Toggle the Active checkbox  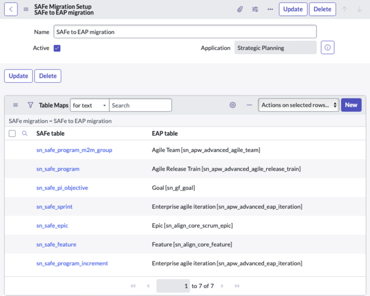click(57, 48)
